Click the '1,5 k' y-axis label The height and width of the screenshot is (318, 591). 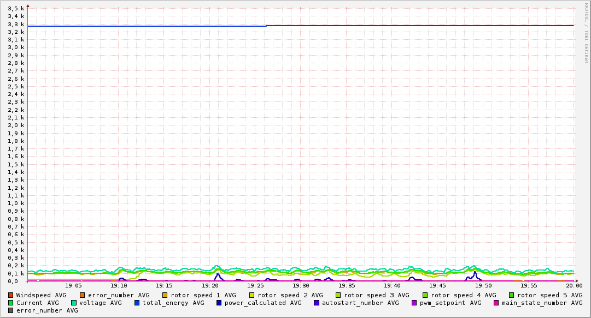(x=16, y=165)
